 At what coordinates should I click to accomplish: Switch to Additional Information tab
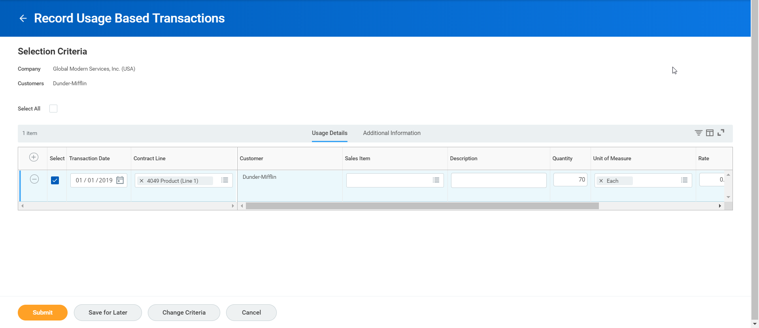click(x=392, y=133)
